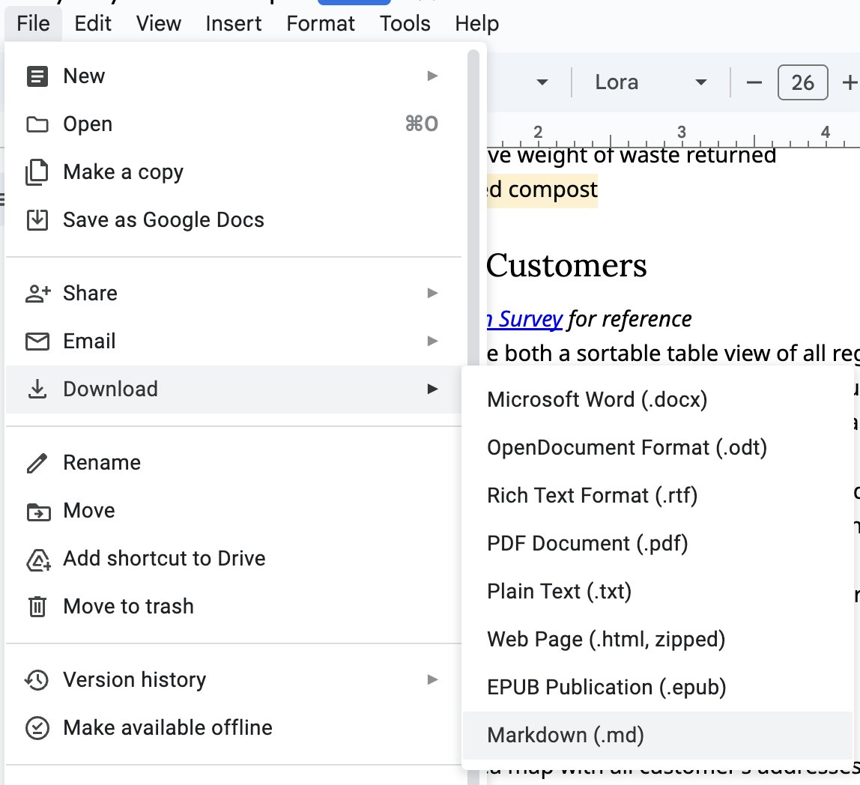This screenshot has width=860, height=785.
Task: Click the Add shortcut to Drive icon
Action: [x=38, y=560]
